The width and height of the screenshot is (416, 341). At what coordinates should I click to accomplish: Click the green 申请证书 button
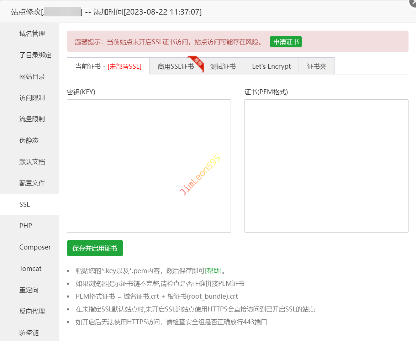pyautogui.click(x=286, y=42)
